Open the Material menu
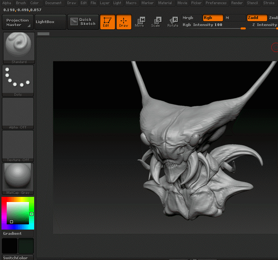The width and height of the screenshot is (278, 260). (x=165, y=3)
